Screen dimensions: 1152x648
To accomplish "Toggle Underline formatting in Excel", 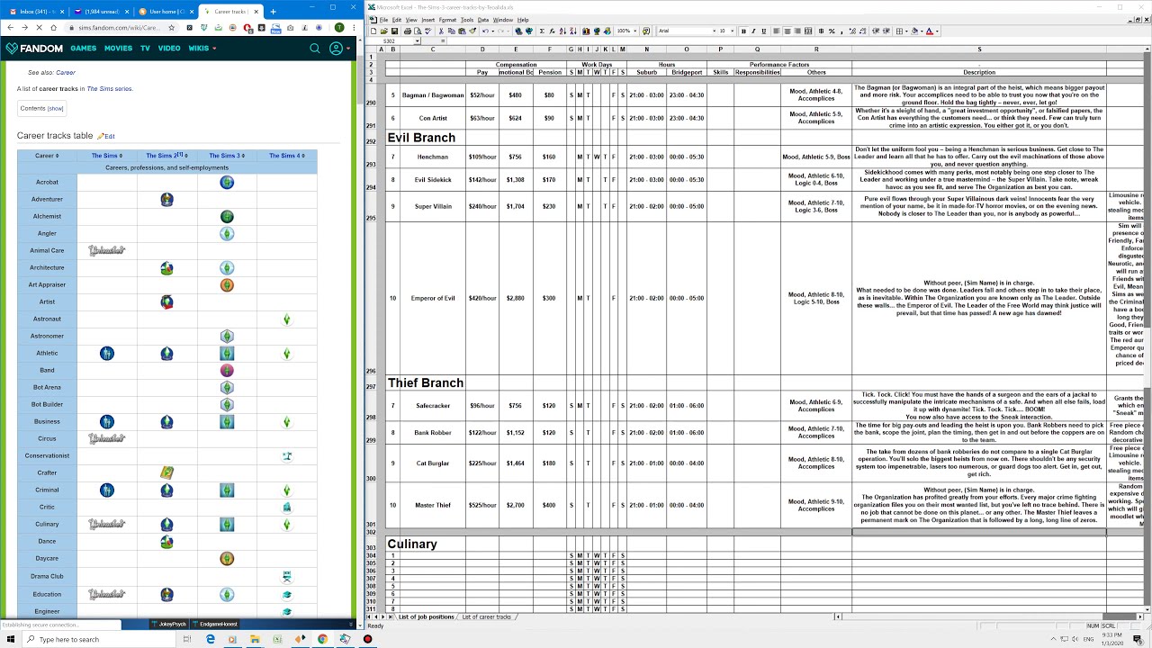I will (x=764, y=31).
